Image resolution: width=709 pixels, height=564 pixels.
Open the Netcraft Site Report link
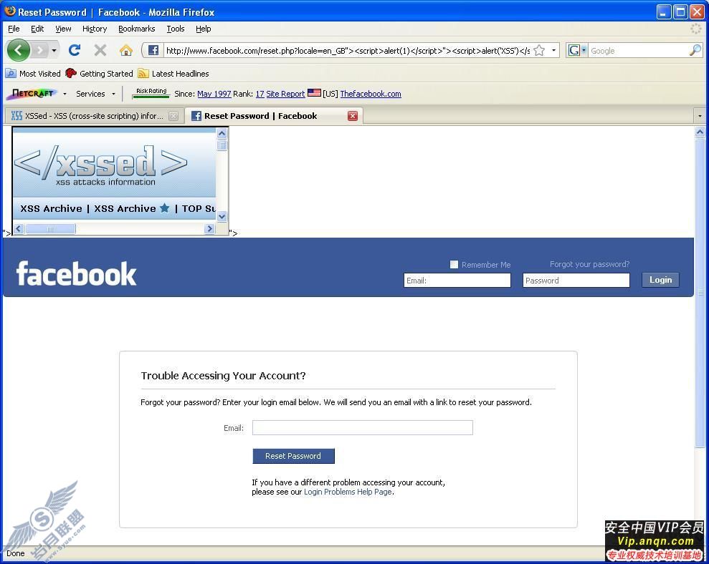pyautogui.click(x=285, y=94)
